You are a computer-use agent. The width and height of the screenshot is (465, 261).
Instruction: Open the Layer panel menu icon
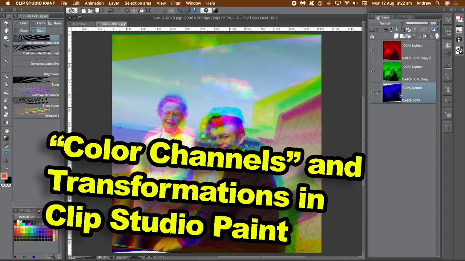pyautogui.click(x=371, y=17)
